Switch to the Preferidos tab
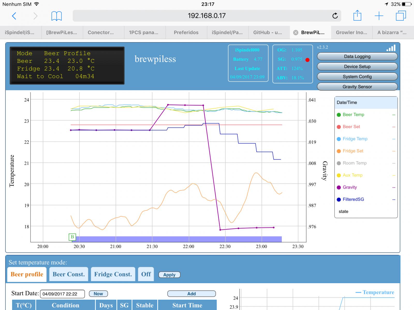Screen dimensions: 414x310 186,33
